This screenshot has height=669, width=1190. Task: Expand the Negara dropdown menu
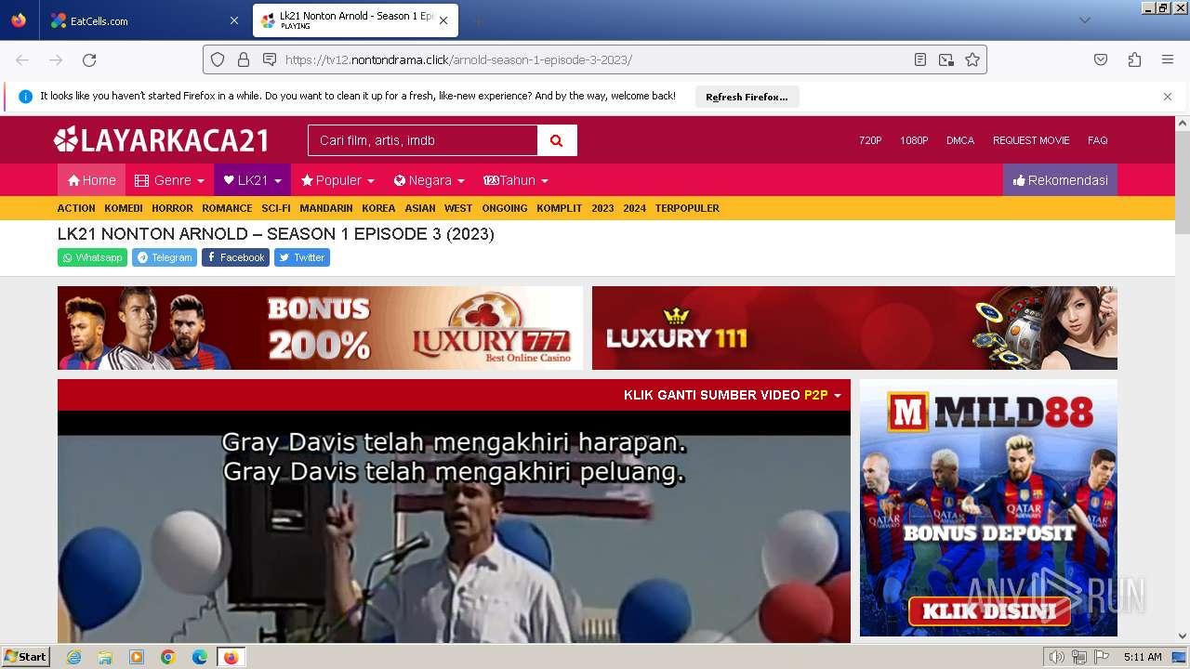pos(429,180)
